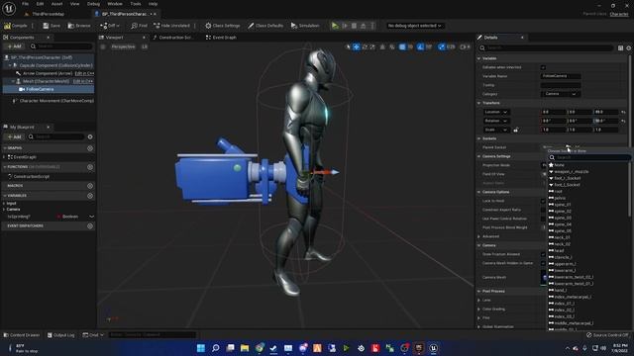The height and width of the screenshot is (356, 634).
Task: Toggle Lock to Hmd checkbox
Action: pos(544,201)
